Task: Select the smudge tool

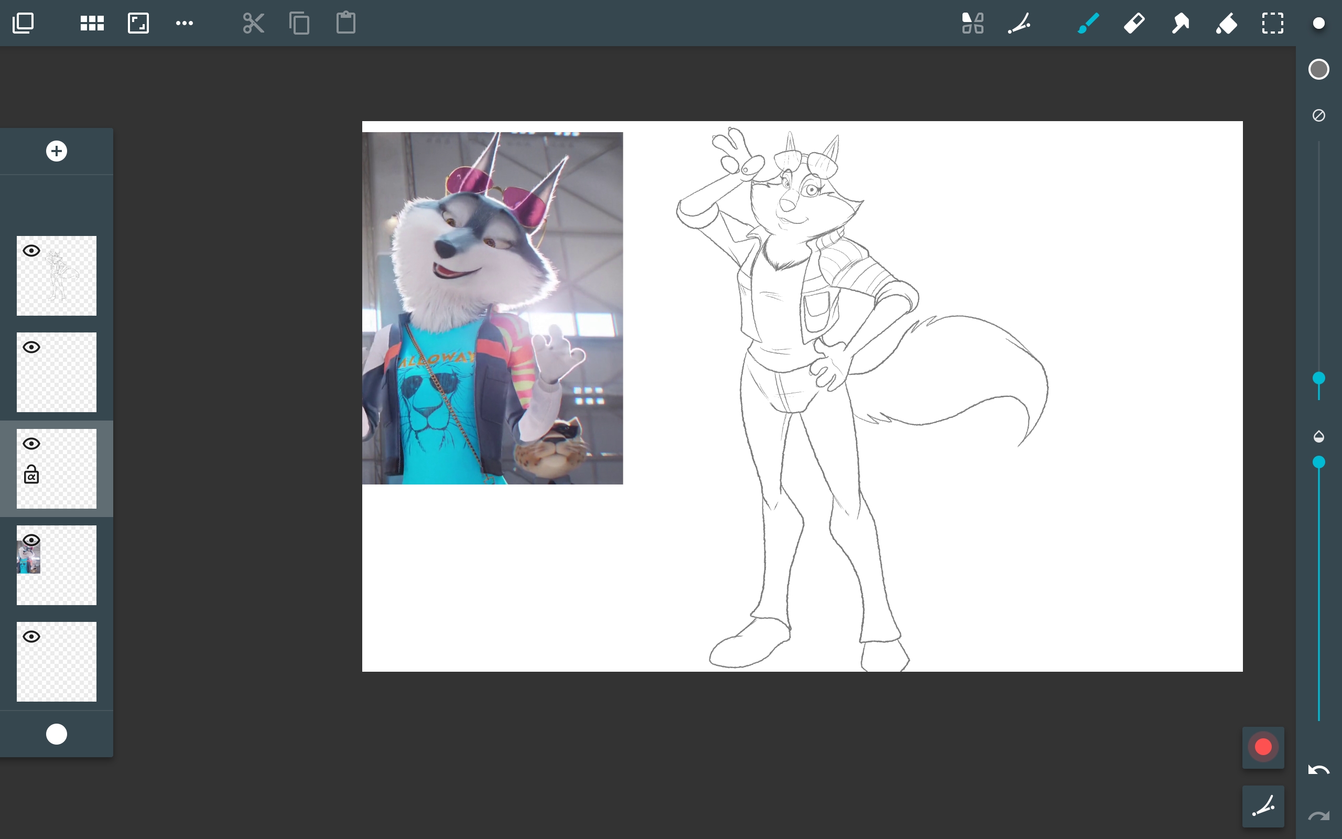Action: [1180, 23]
